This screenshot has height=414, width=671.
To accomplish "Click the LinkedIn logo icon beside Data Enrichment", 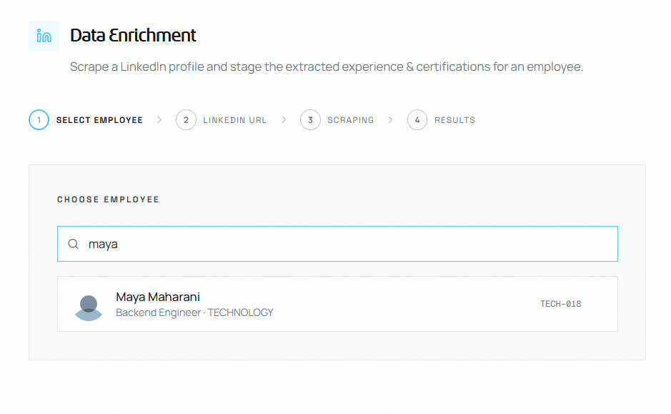I will (44, 36).
